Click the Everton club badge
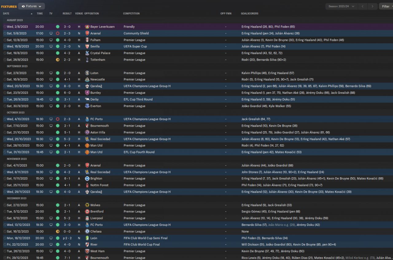 pos(87,106)
